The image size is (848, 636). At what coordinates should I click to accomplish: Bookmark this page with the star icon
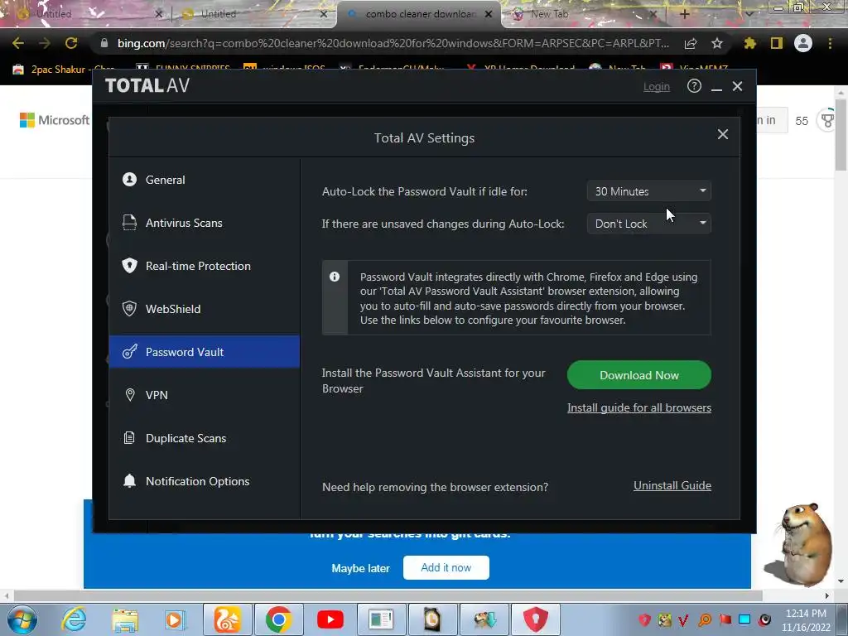tap(717, 43)
